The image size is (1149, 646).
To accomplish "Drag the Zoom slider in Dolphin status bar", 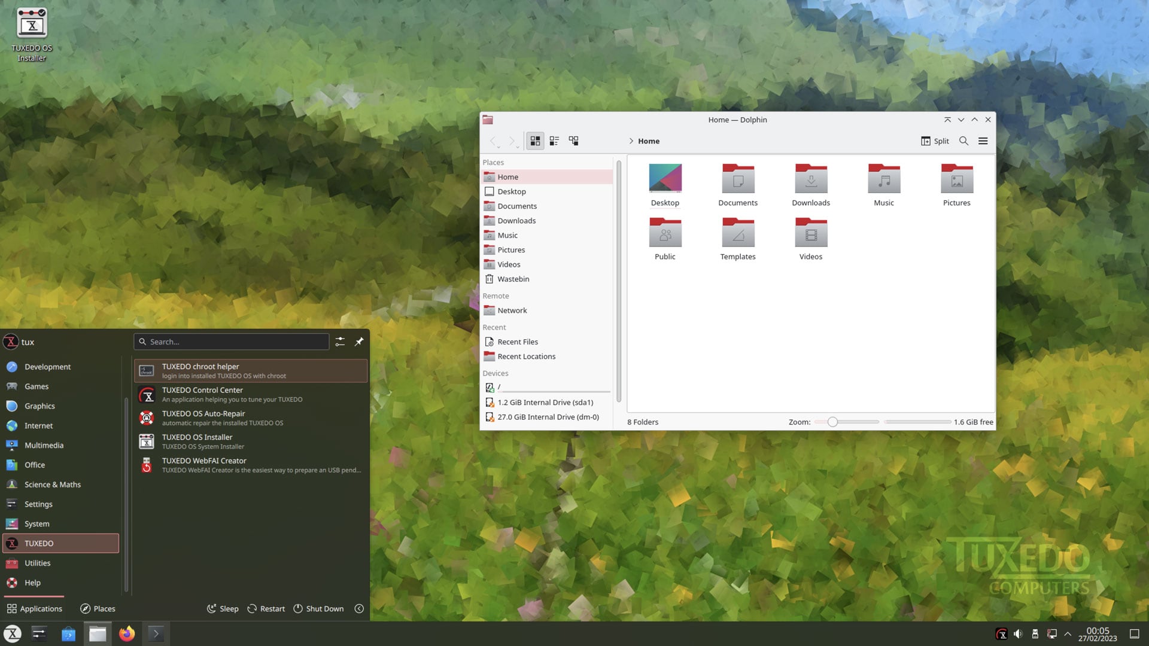I will click(x=832, y=422).
